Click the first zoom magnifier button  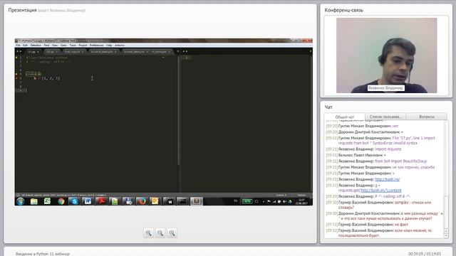[x=149, y=233]
